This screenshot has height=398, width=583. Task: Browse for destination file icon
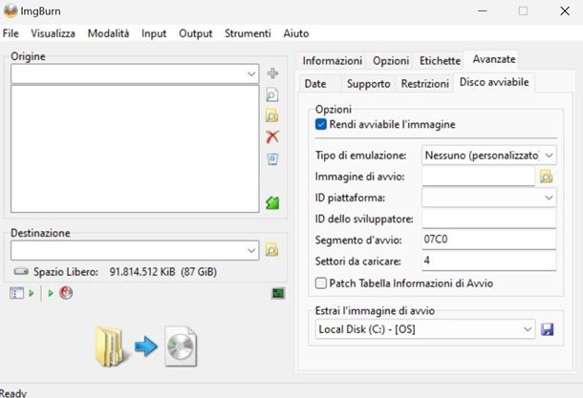(x=272, y=250)
